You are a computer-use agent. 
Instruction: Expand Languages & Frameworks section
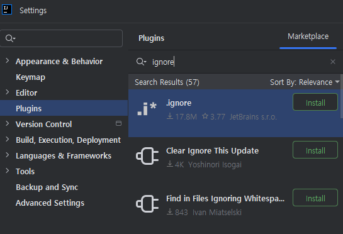7,155
